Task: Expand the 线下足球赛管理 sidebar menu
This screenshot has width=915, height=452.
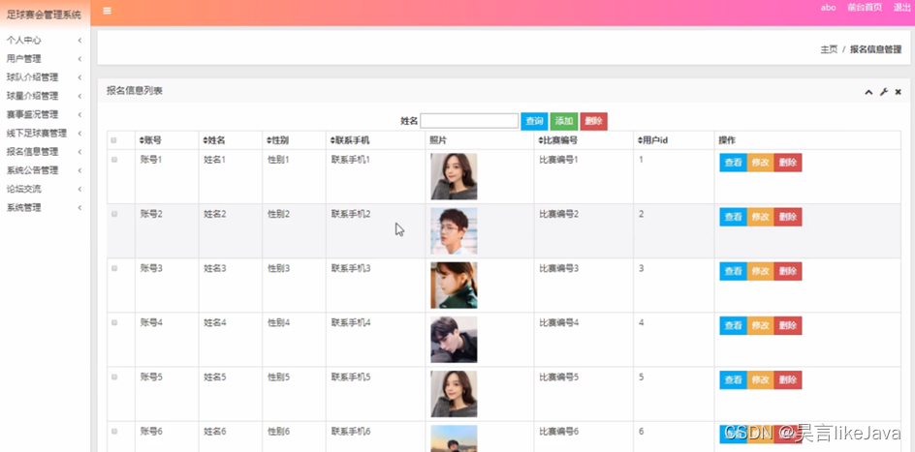Action: [45, 134]
